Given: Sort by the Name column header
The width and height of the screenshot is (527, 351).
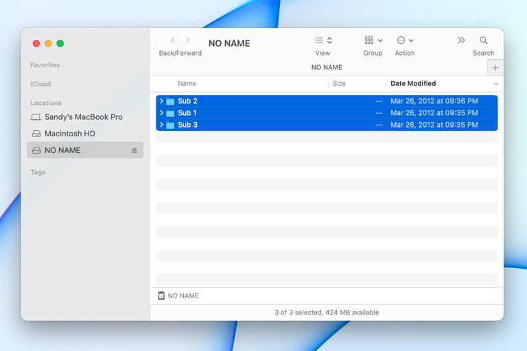Looking at the screenshot, I should coord(187,84).
